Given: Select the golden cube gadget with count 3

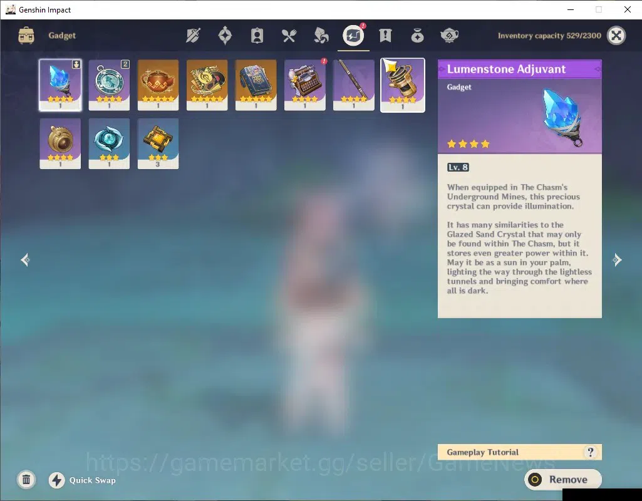Looking at the screenshot, I should [x=158, y=143].
